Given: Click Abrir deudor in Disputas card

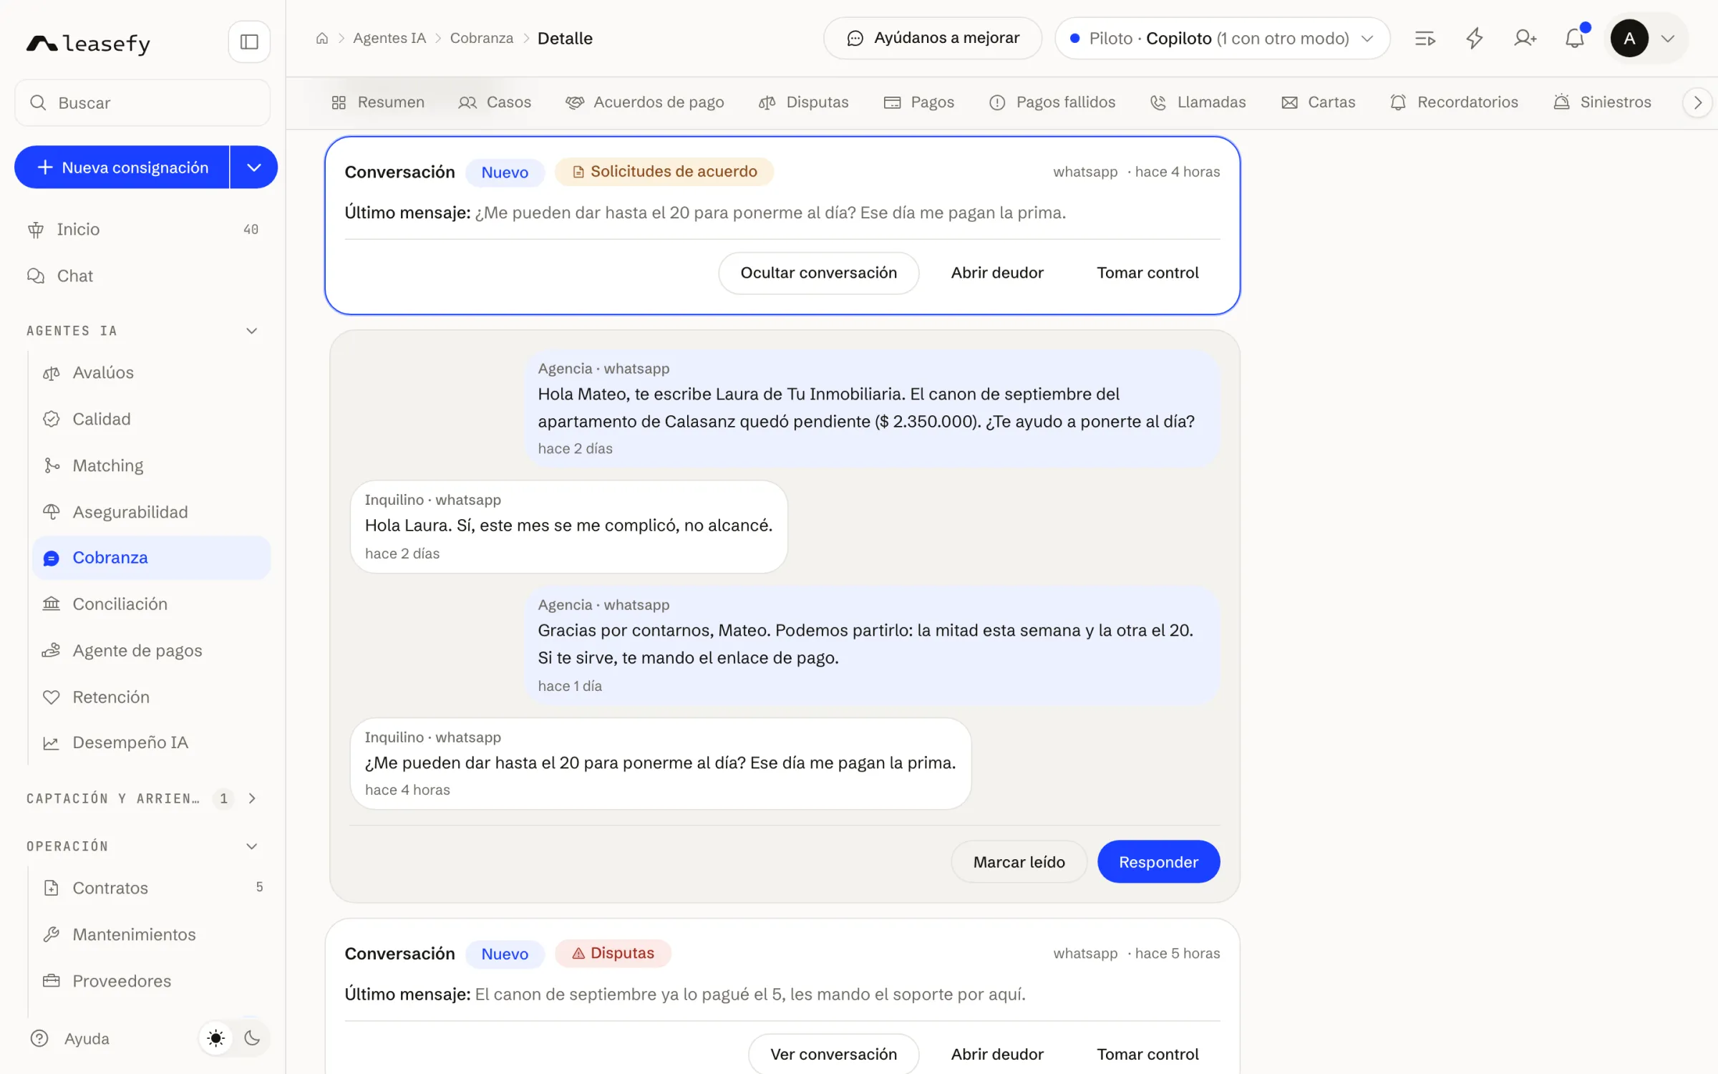Looking at the screenshot, I should pos(997,1054).
